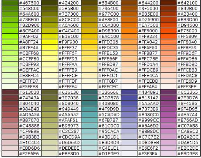Pick the maroon swatch labeled #613030
Viewport: 201px width, 158px height.
10,92
